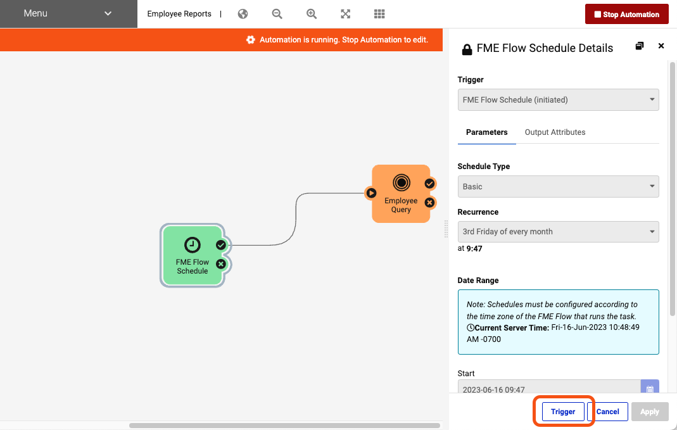Click the Date Range heading
The width and height of the screenshot is (677, 430).
(x=478, y=281)
